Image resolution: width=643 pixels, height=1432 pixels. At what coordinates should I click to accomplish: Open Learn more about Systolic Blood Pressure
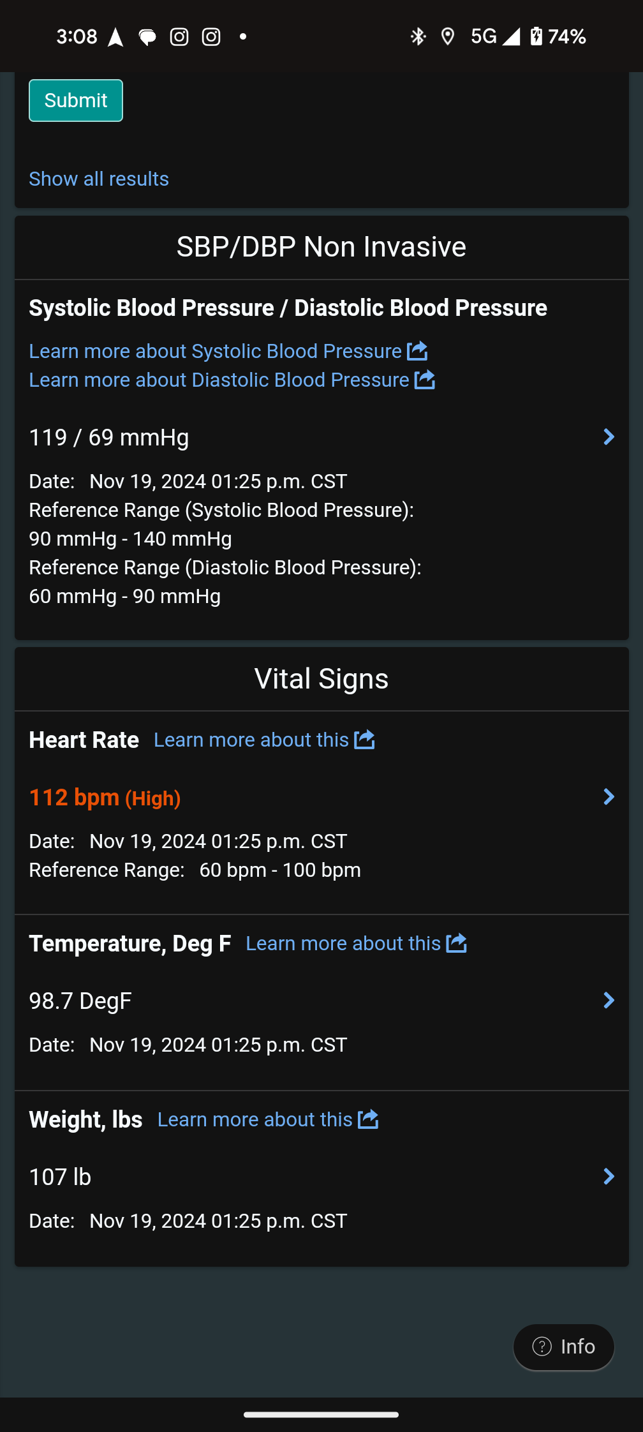pos(216,351)
